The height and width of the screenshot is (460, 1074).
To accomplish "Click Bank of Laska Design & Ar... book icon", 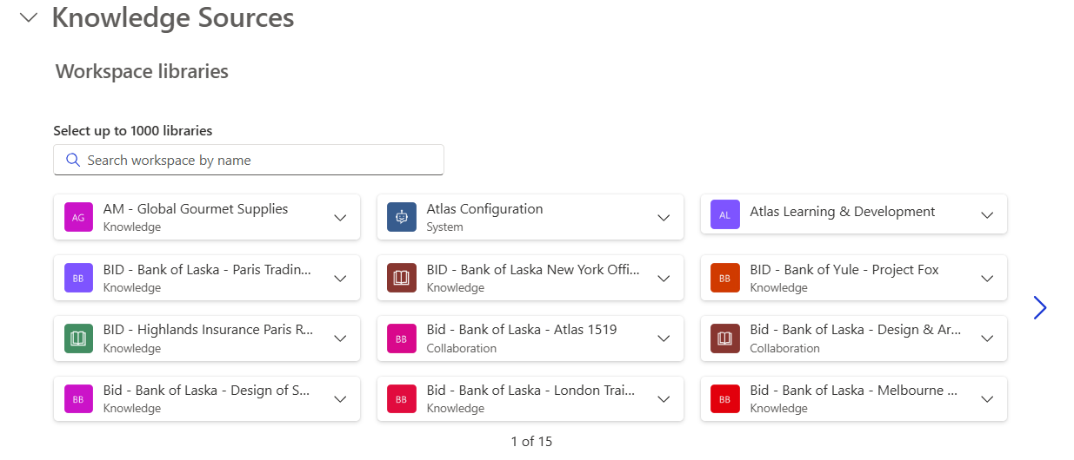I will click(x=725, y=338).
